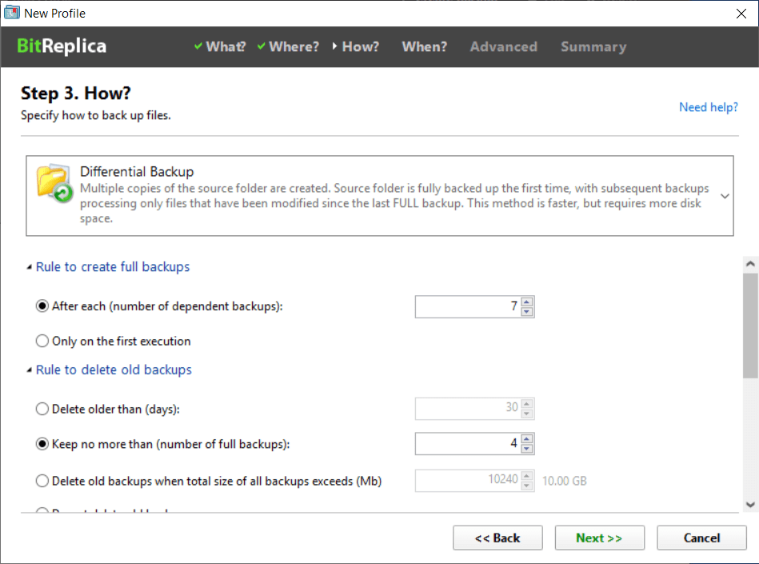Increase dependent backups count spinner
Screen dimensions: 759x564
pos(526,301)
